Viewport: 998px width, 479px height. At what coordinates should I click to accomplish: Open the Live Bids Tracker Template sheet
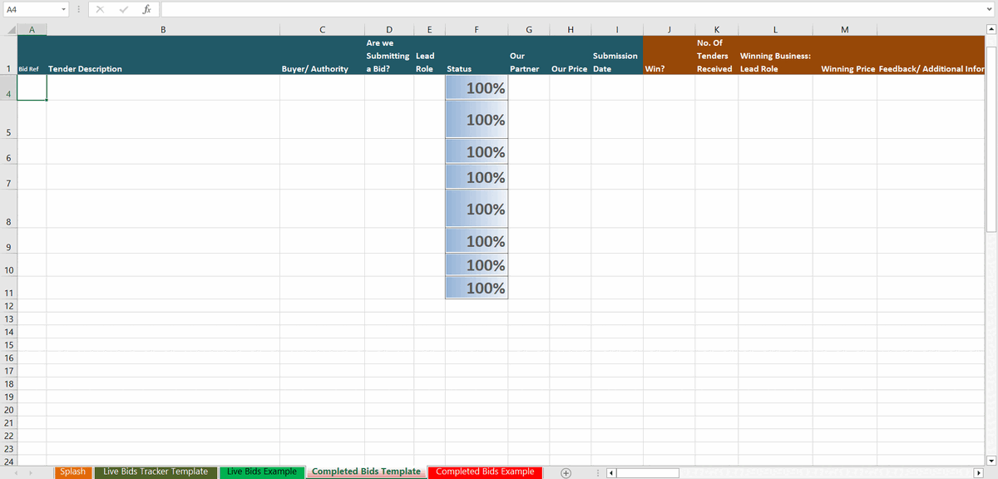(156, 472)
